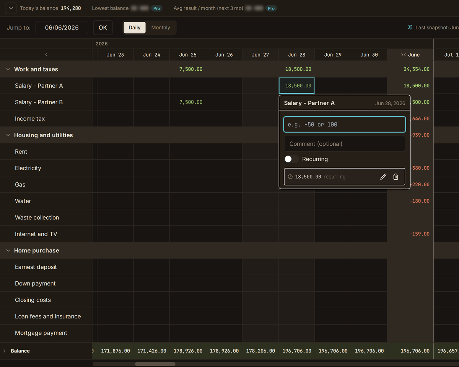Viewport: 459px width, 367px height.
Task: Click the horizontal scrollbar thumb
Action: pos(155,364)
